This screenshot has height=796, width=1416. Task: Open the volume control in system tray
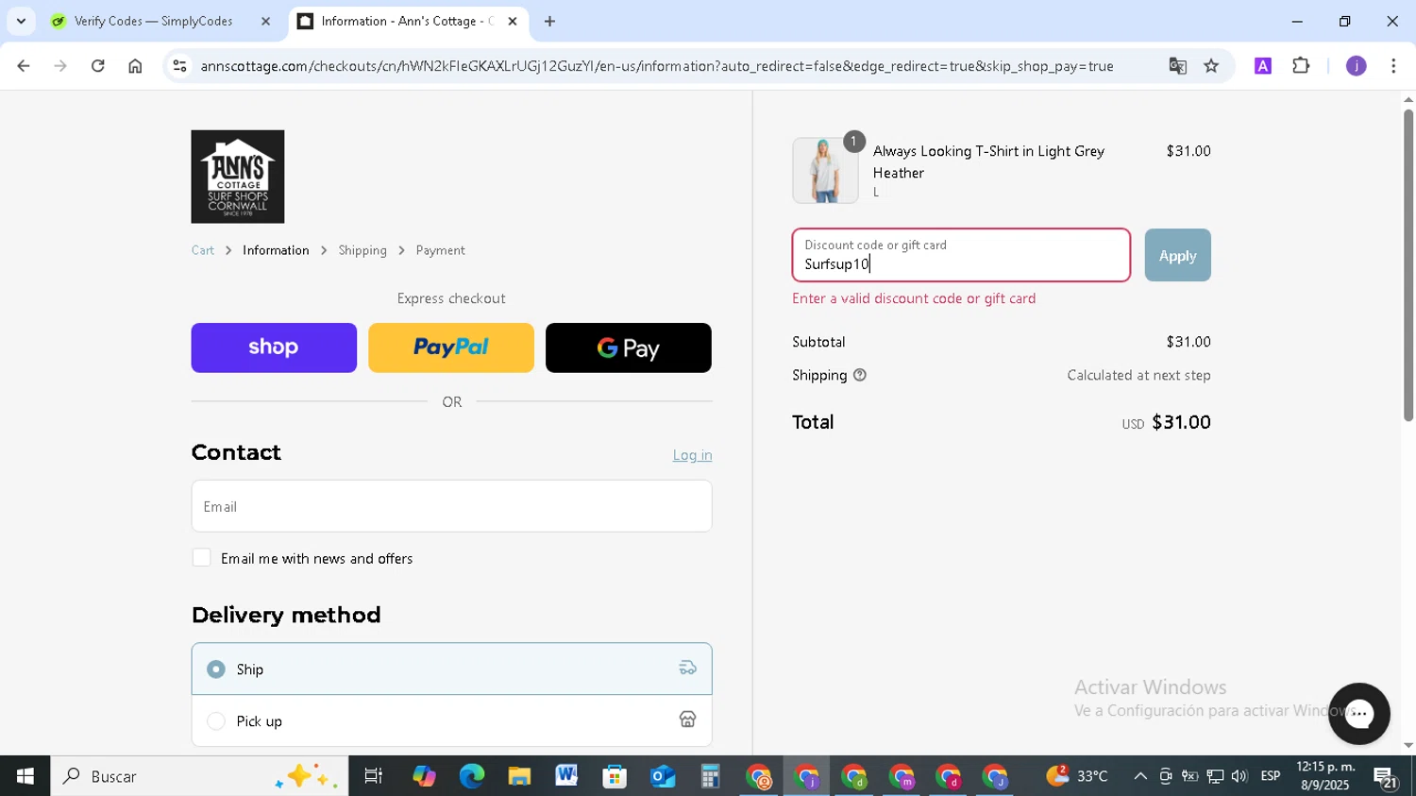[1239, 776]
